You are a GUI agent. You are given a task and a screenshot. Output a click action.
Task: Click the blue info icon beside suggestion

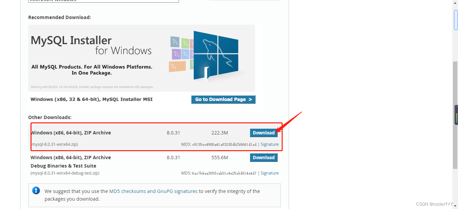(36, 191)
